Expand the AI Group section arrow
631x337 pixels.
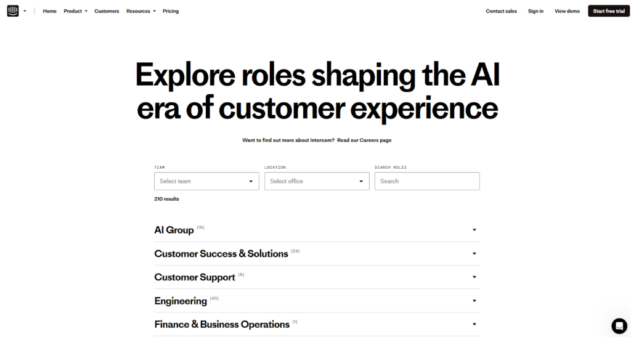[474, 230]
